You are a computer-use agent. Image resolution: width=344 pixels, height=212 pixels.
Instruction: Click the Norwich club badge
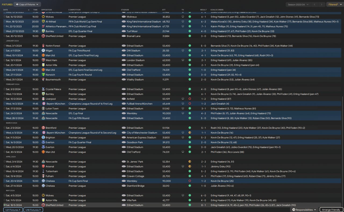tap(43, 75)
